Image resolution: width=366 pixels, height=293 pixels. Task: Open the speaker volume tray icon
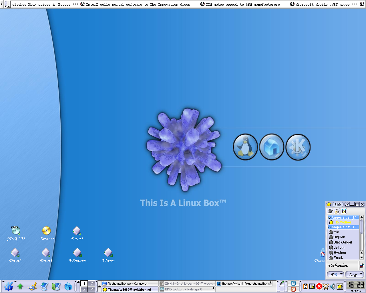click(333, 286)
